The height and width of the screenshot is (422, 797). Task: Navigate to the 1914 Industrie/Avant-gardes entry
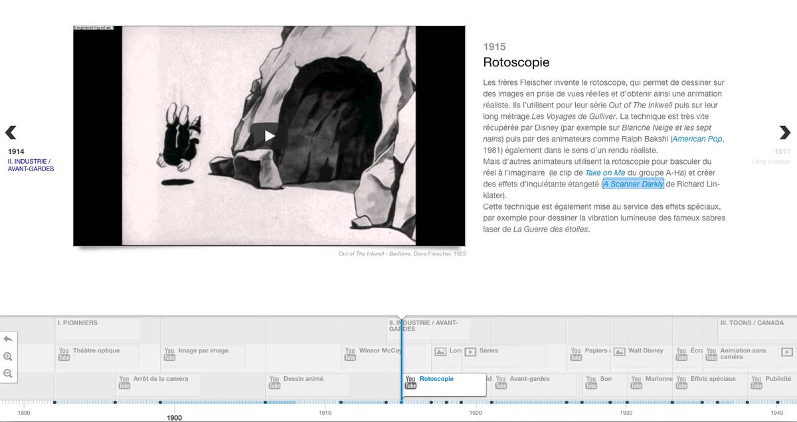point(12,131)
